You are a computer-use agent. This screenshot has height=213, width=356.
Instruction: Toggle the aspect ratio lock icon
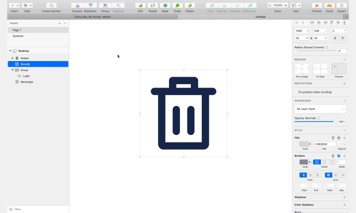[311, 38]
